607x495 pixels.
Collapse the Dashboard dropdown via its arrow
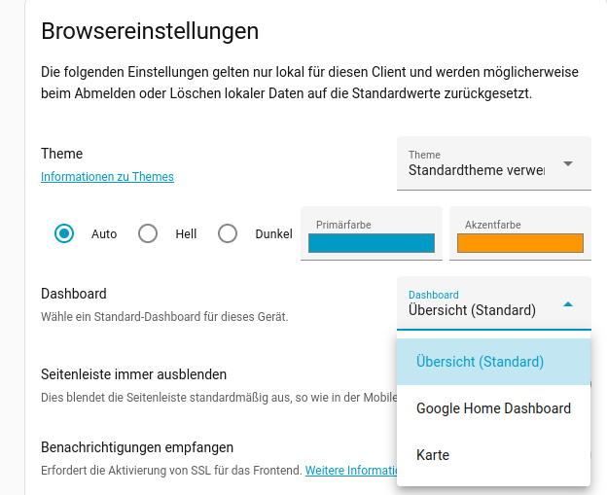pos(568,304)
